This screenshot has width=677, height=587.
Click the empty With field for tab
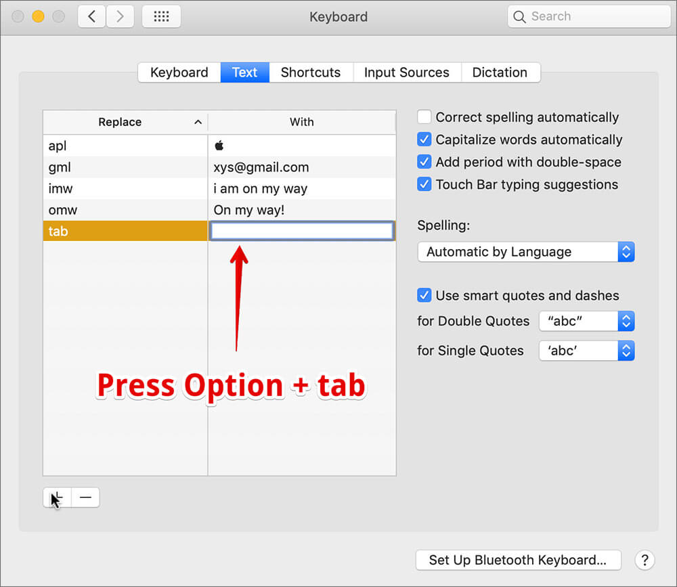click(x=302, y=231)
